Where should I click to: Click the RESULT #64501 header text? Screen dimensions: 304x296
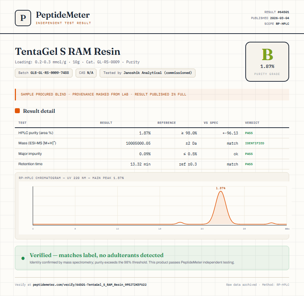point(277,12)
